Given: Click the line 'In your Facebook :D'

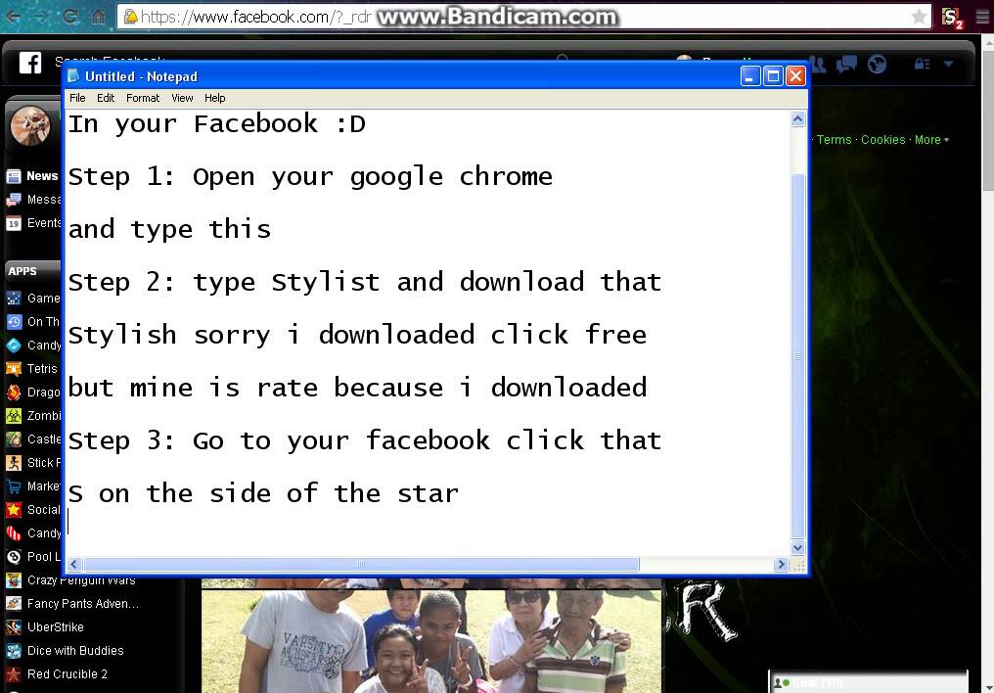Looking at the screenshot, I should click(217, 123).
